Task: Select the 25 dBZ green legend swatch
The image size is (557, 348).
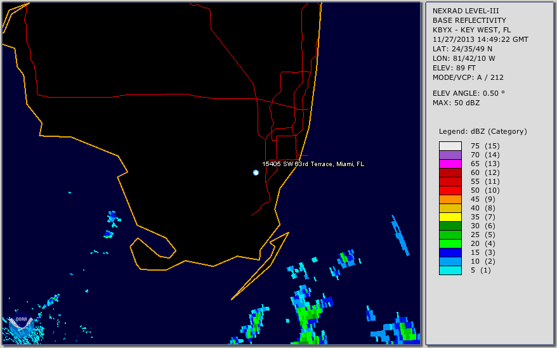Action: (x=450, y=235)
